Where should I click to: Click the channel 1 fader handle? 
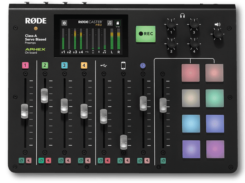[x=24, y=111]
